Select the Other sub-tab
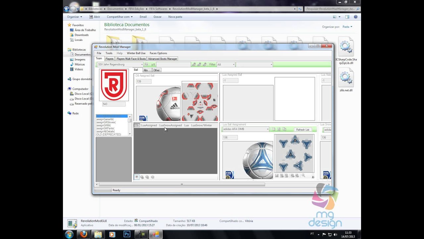 point(156,70)
